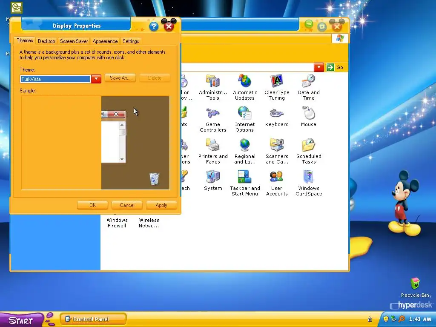This screenshot has width=436, height=327.
Task: Click the Save As... button
Action: (x=120, y=78)
